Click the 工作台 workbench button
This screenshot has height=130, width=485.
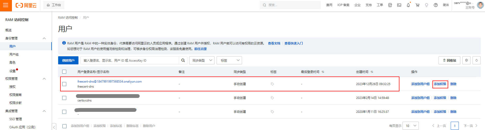click(x=54, y=5)
